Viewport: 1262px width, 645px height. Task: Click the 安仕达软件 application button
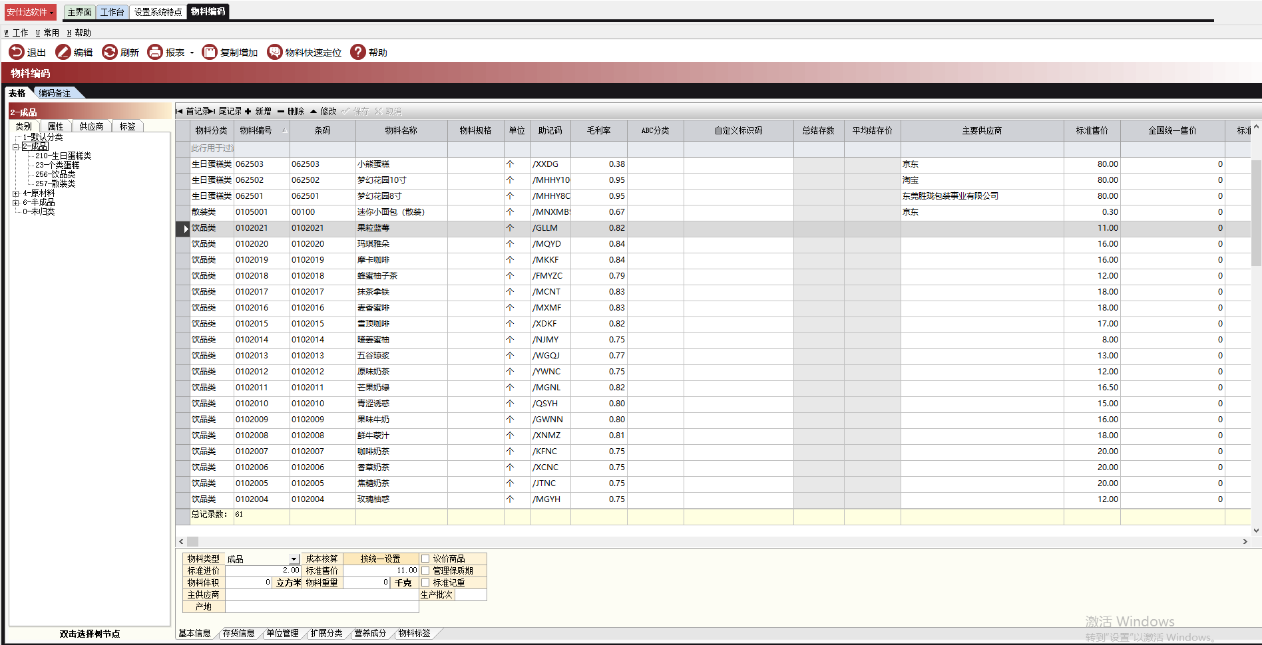pyautogui.click(x=30, y=12)
